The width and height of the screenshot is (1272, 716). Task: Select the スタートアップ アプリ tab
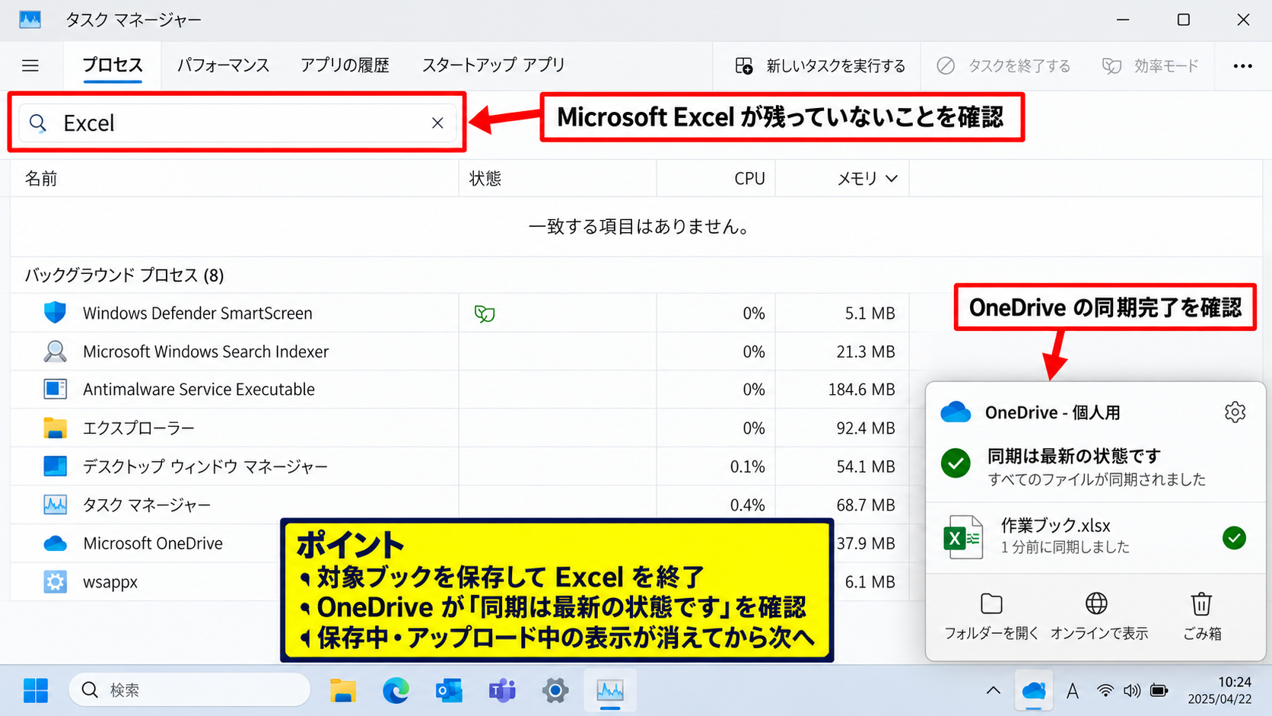[493, 65]
